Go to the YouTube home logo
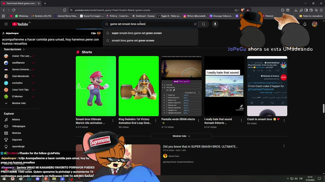 coord(20,24)
